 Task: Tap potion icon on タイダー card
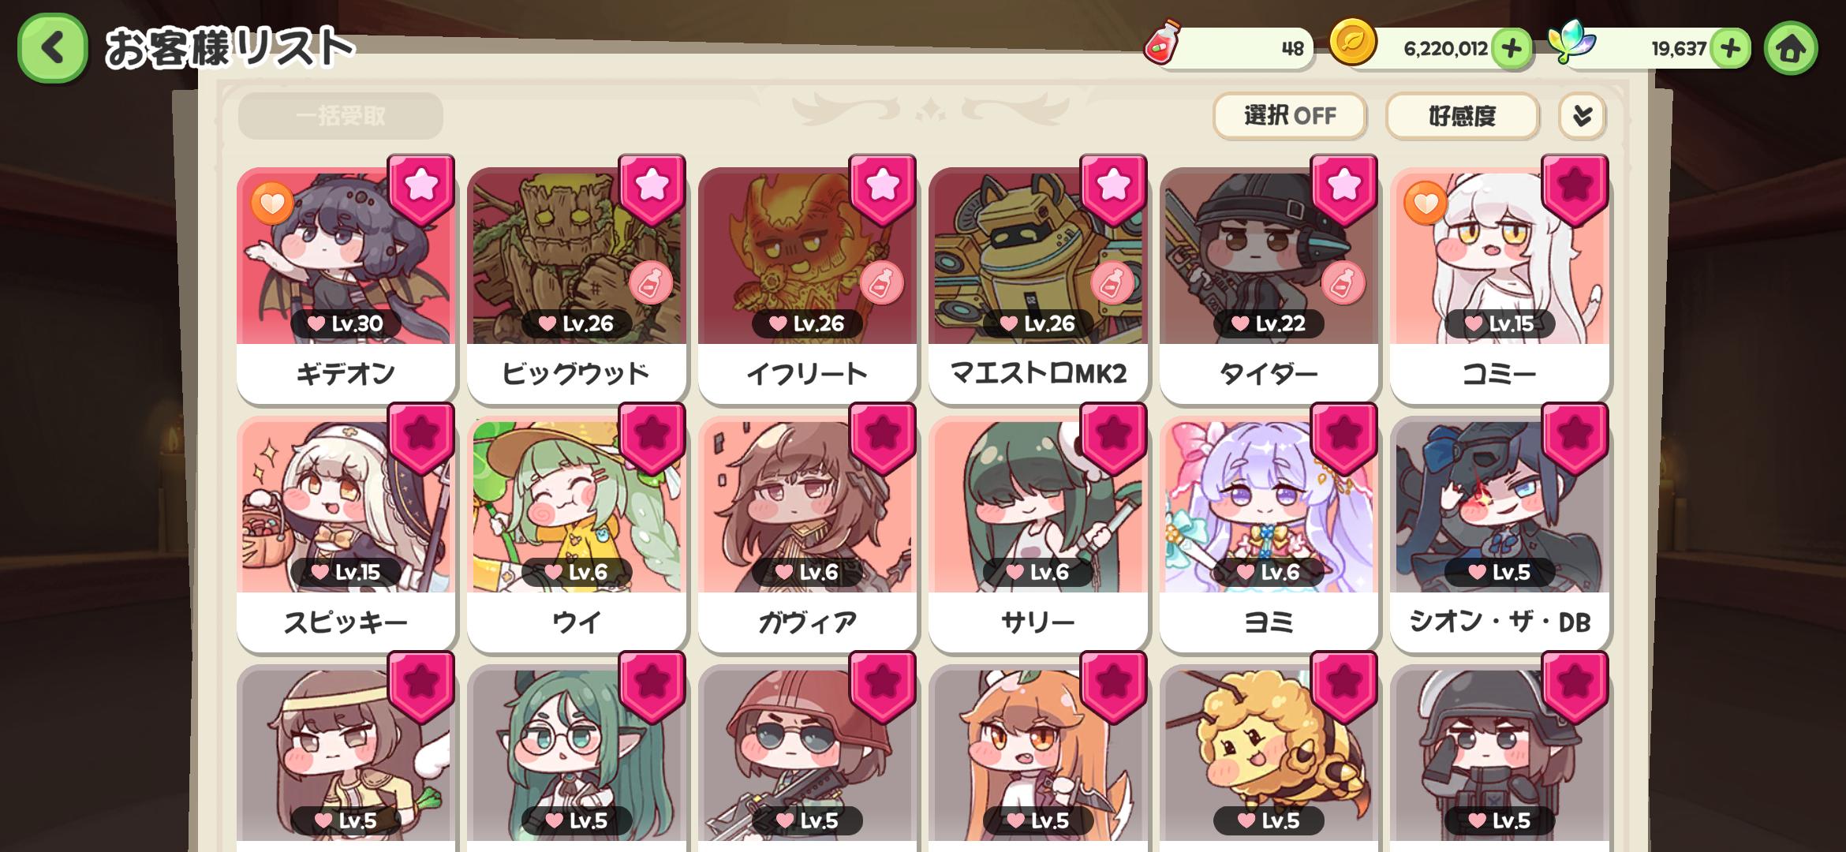[x=1343, y=282]
